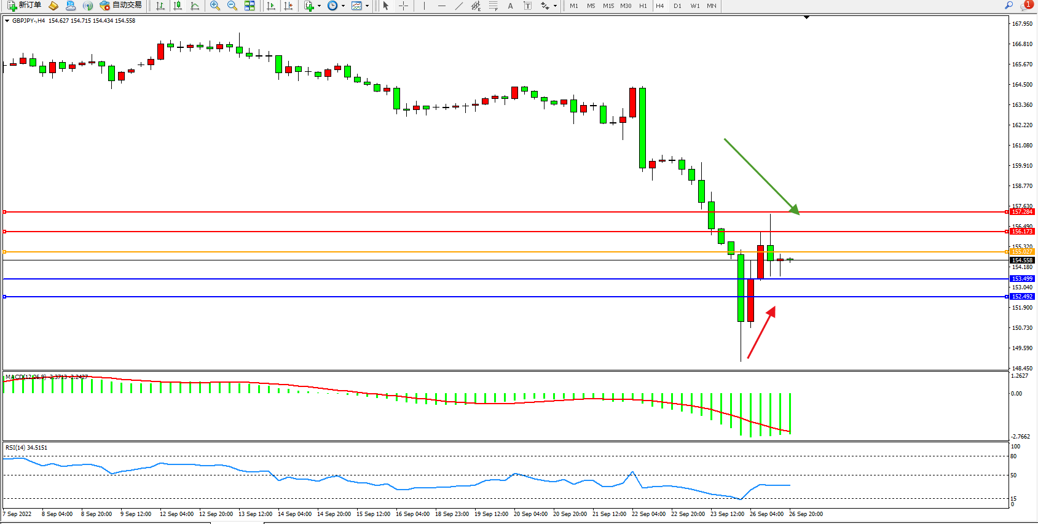Open the indicators list dropdown arrow

319,6
